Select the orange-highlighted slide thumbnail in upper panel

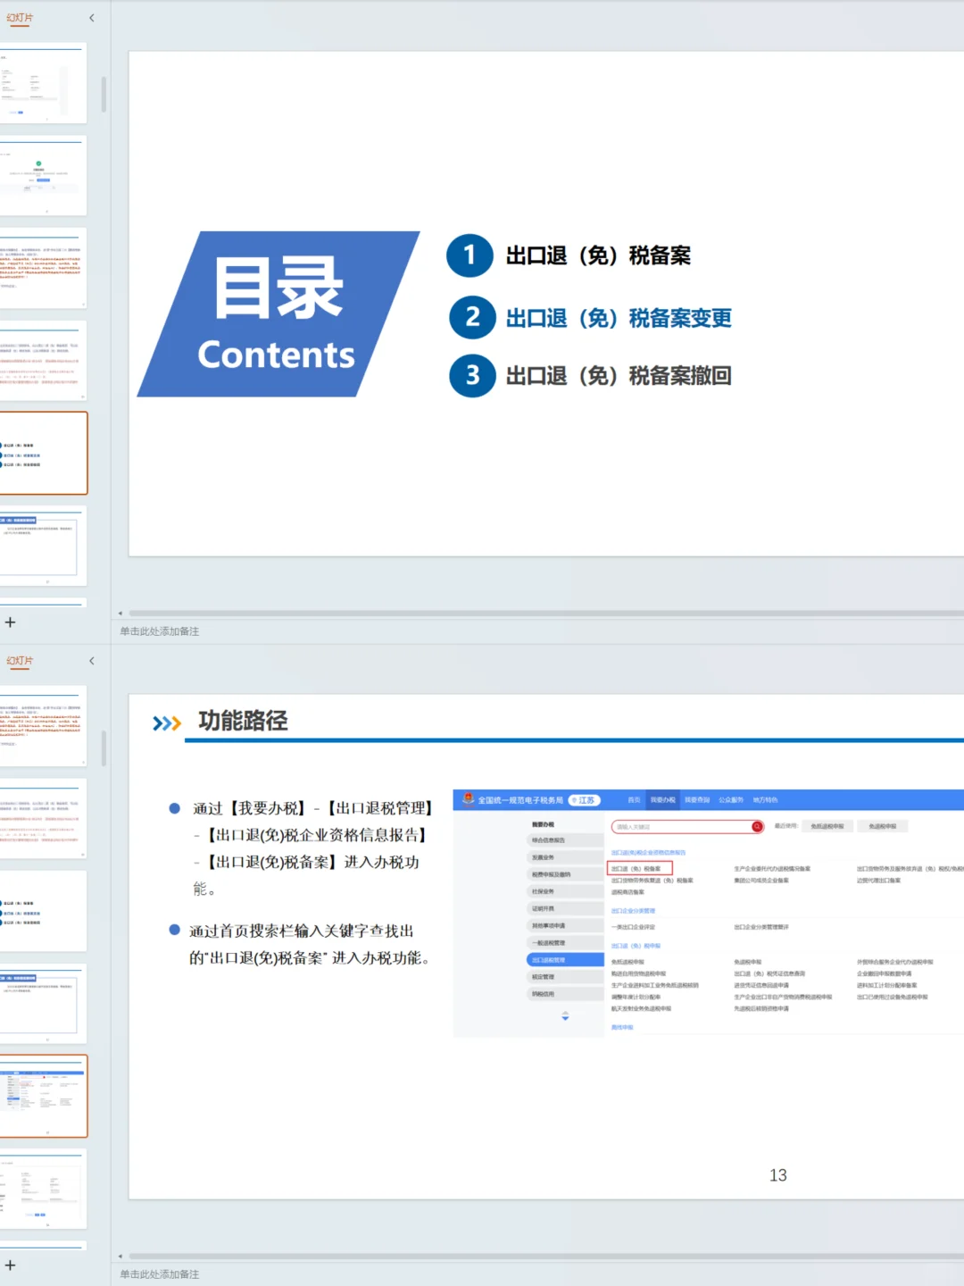[x=45, y=454]
